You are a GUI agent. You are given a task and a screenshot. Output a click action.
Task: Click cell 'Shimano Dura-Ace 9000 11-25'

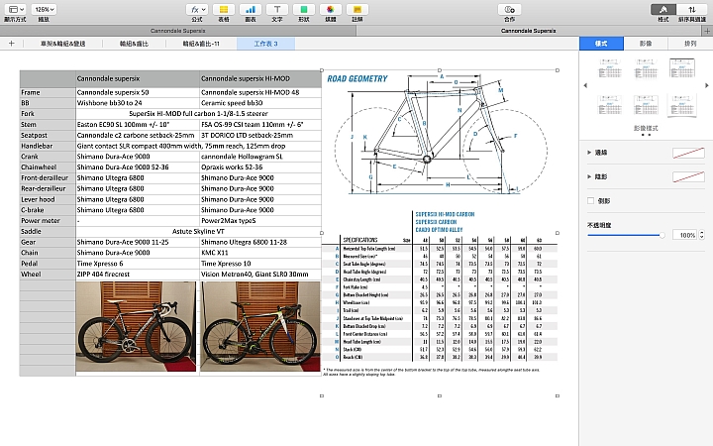click(138, 242)
